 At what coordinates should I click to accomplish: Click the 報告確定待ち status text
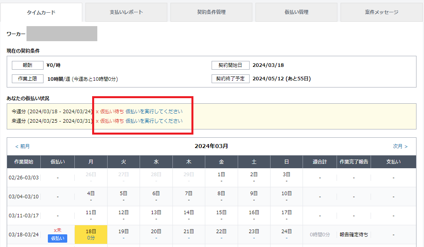354,235
